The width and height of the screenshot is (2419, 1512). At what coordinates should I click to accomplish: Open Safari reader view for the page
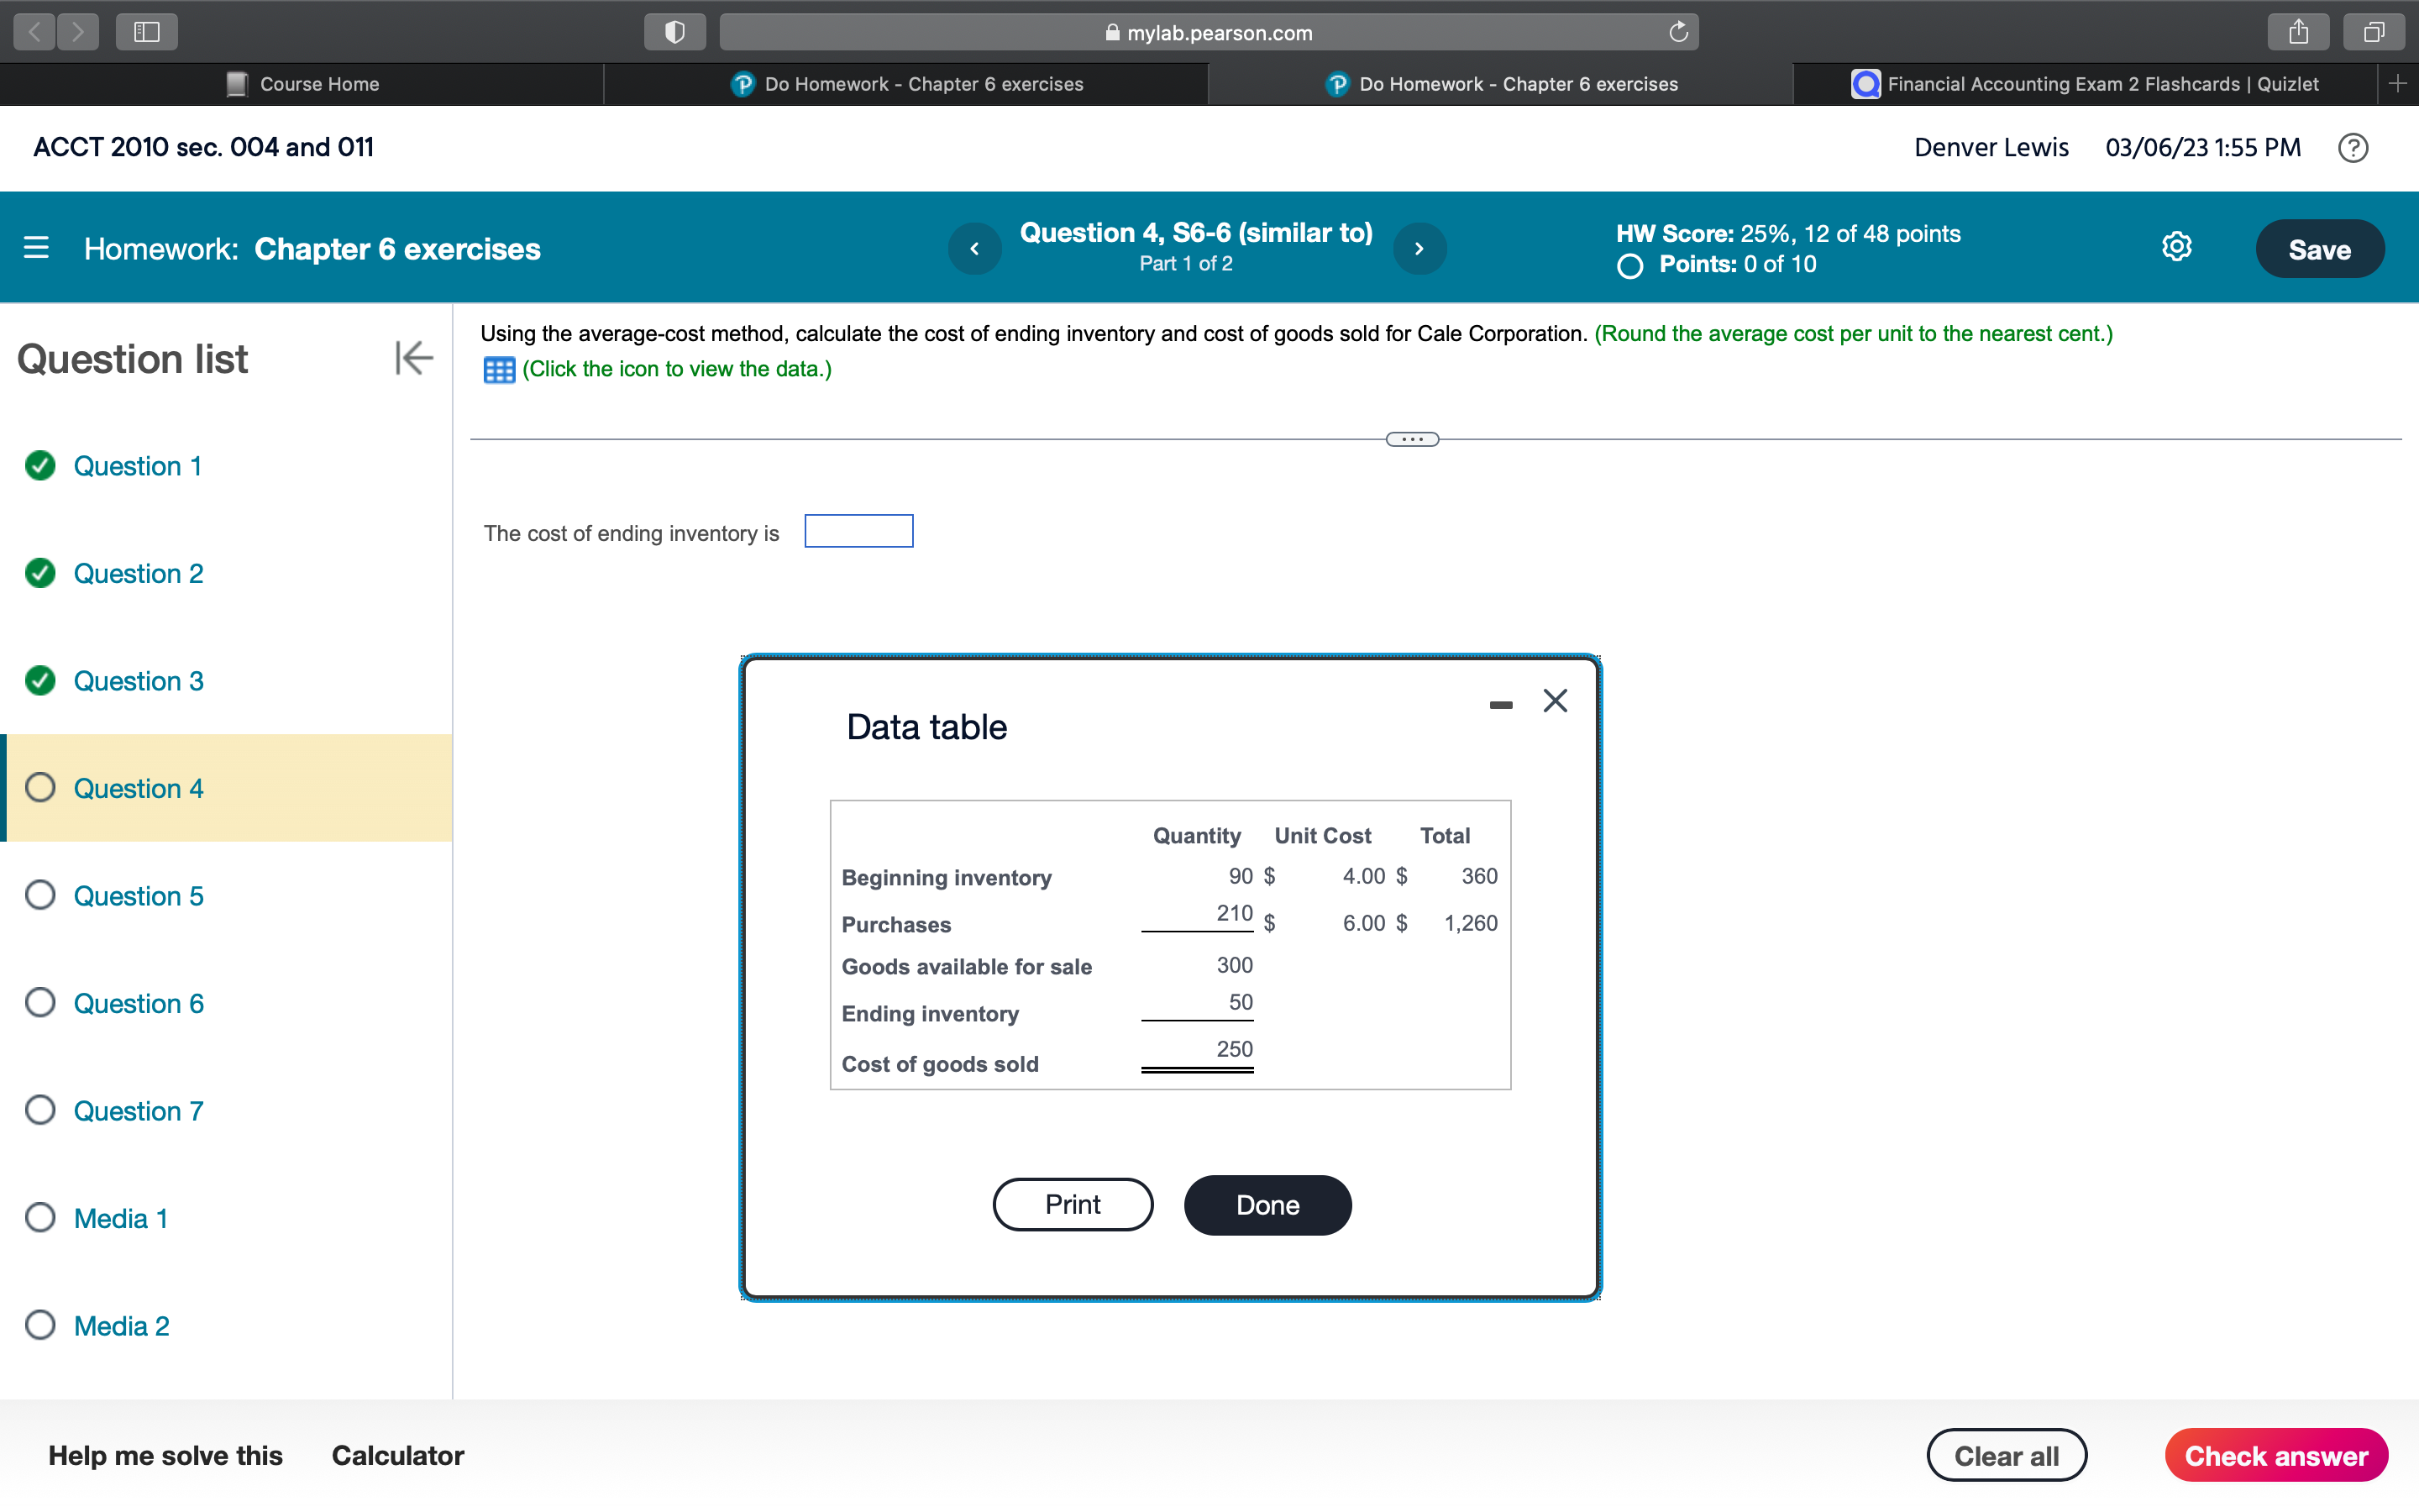[674, 31]
